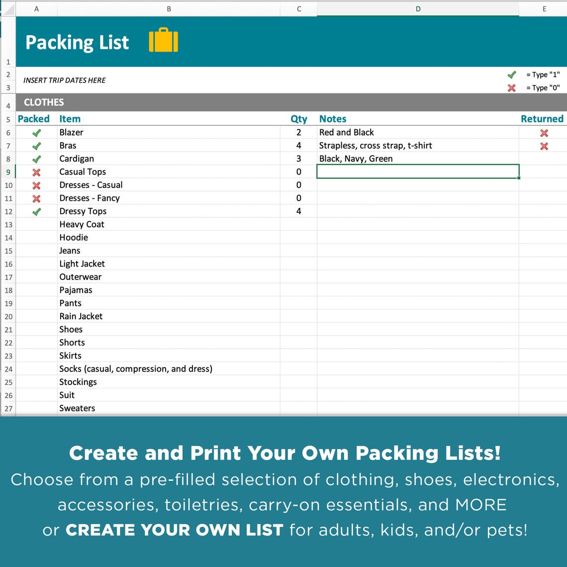Screen dimensions: 567x567
Task: Click the legend checkmark for Type "1"
Action: (512, 75)
